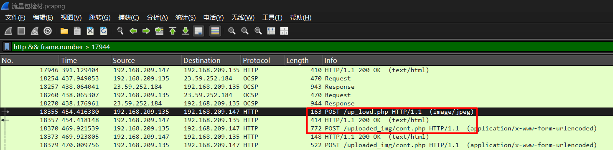Open the 统计(S) menu
The width and height of the screenshot is (613, 150).
[186, 17]
